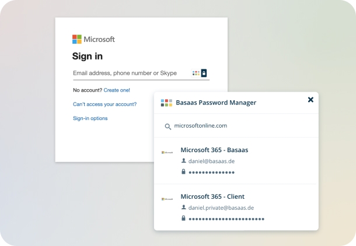Click lock icon under daniel.private@basaas.de
This screenshot has height=246, width=356.
(183, 218)
